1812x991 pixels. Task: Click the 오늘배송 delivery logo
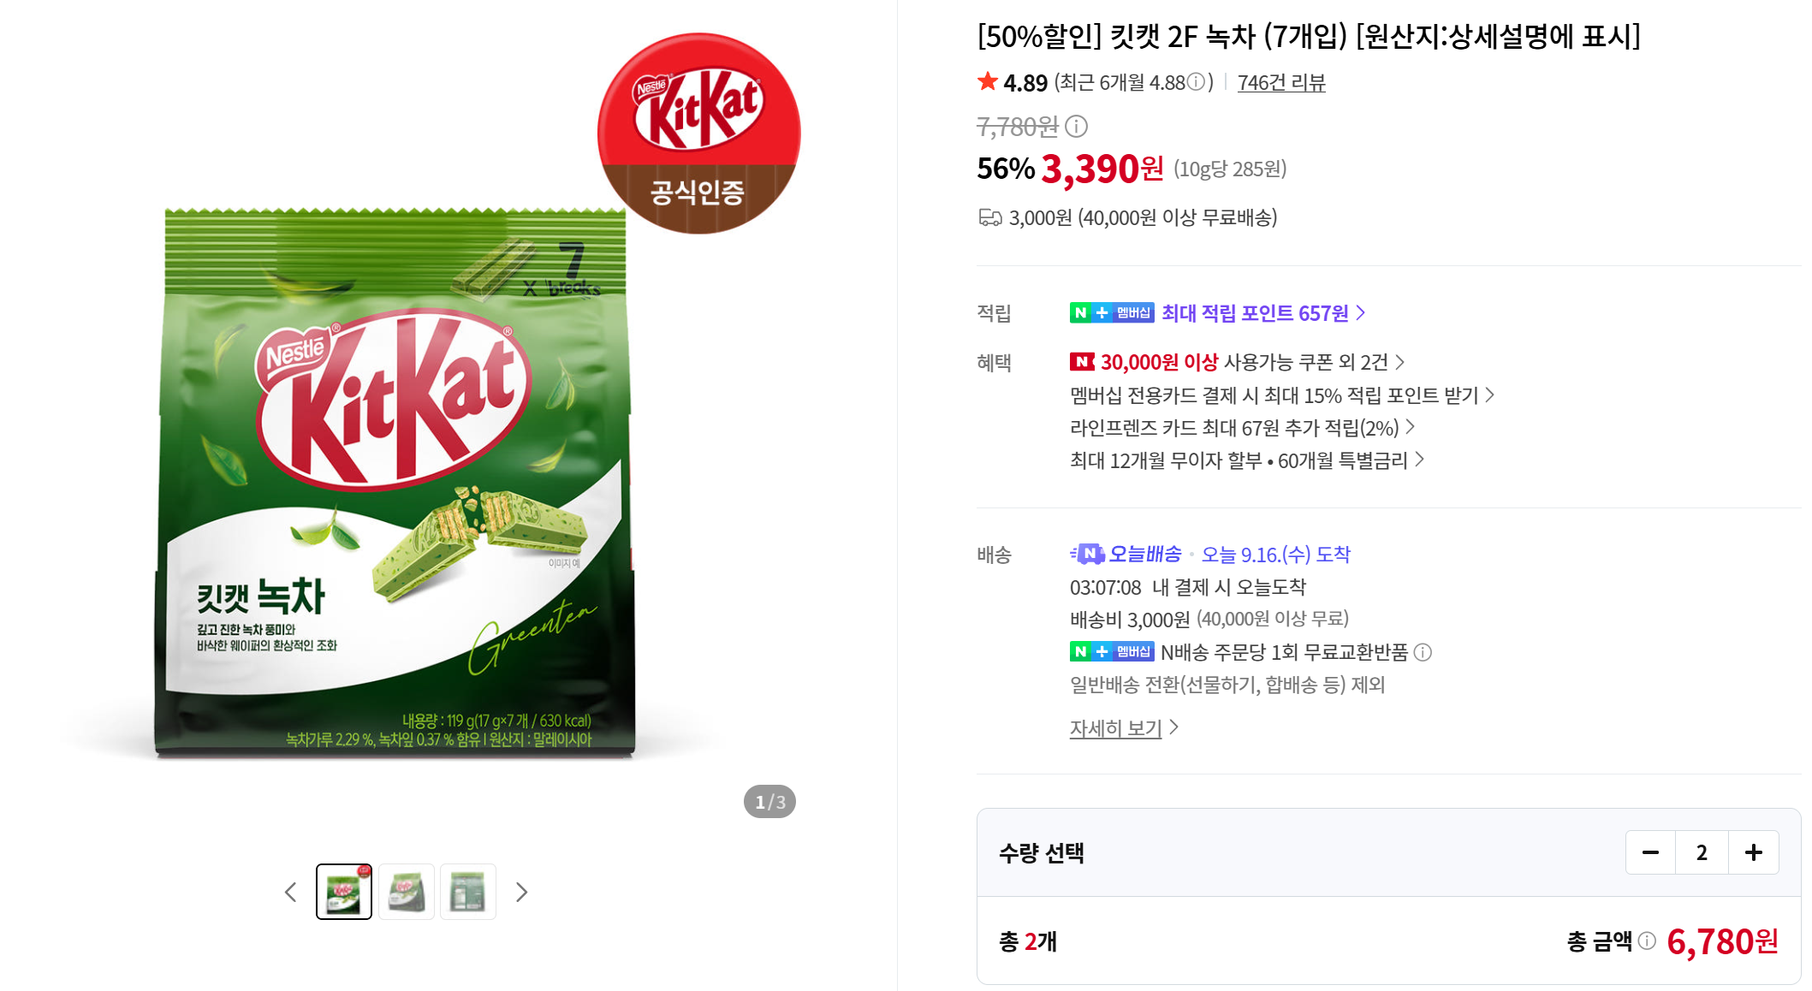(1126, 554)
